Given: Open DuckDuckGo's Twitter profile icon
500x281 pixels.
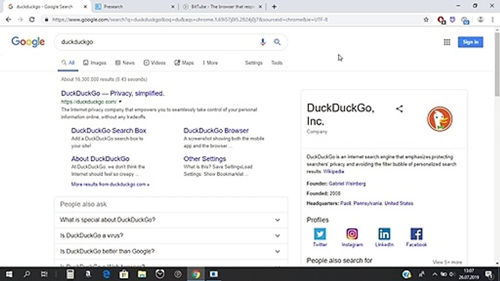Looking at the screenshot, I should (x=320, y=234).
